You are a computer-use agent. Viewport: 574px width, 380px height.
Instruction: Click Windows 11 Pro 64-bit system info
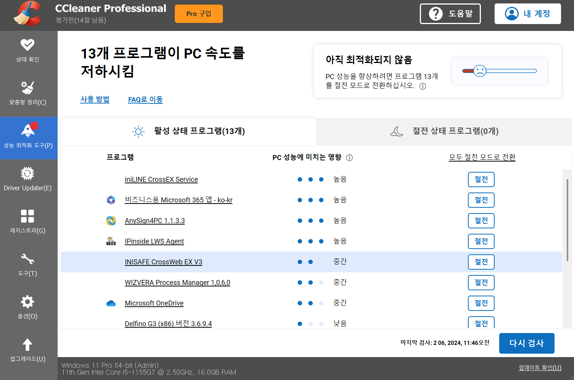(110, 365)
